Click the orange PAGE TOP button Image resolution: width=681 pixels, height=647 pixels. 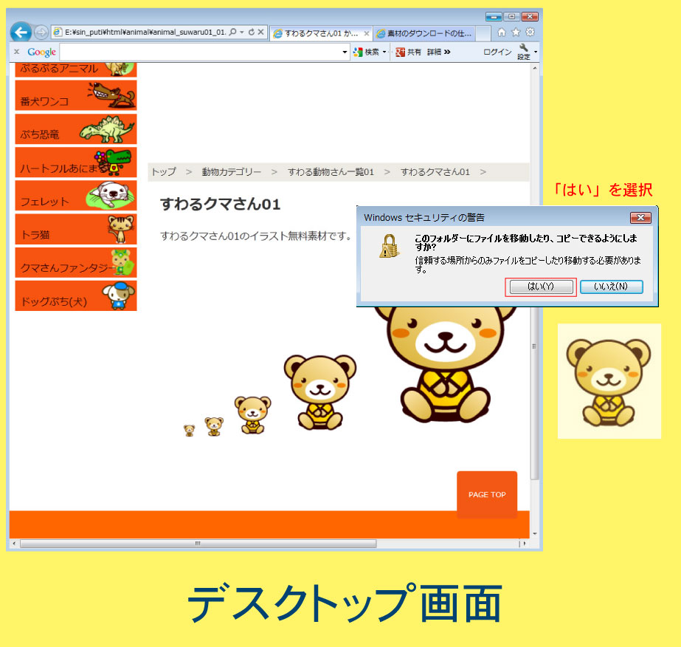487,494
